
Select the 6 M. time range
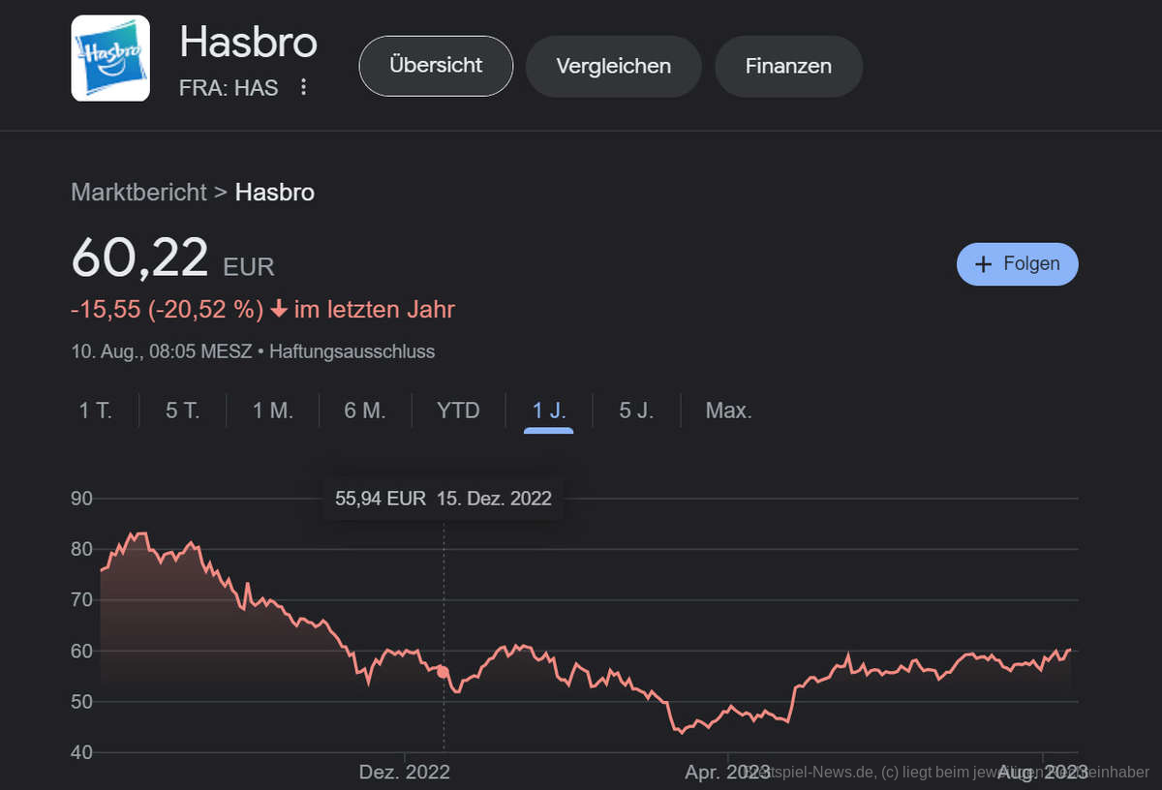click(x=364, y=410)
